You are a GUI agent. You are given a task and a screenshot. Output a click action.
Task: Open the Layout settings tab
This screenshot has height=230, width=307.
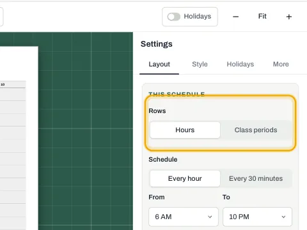(159, 64)
